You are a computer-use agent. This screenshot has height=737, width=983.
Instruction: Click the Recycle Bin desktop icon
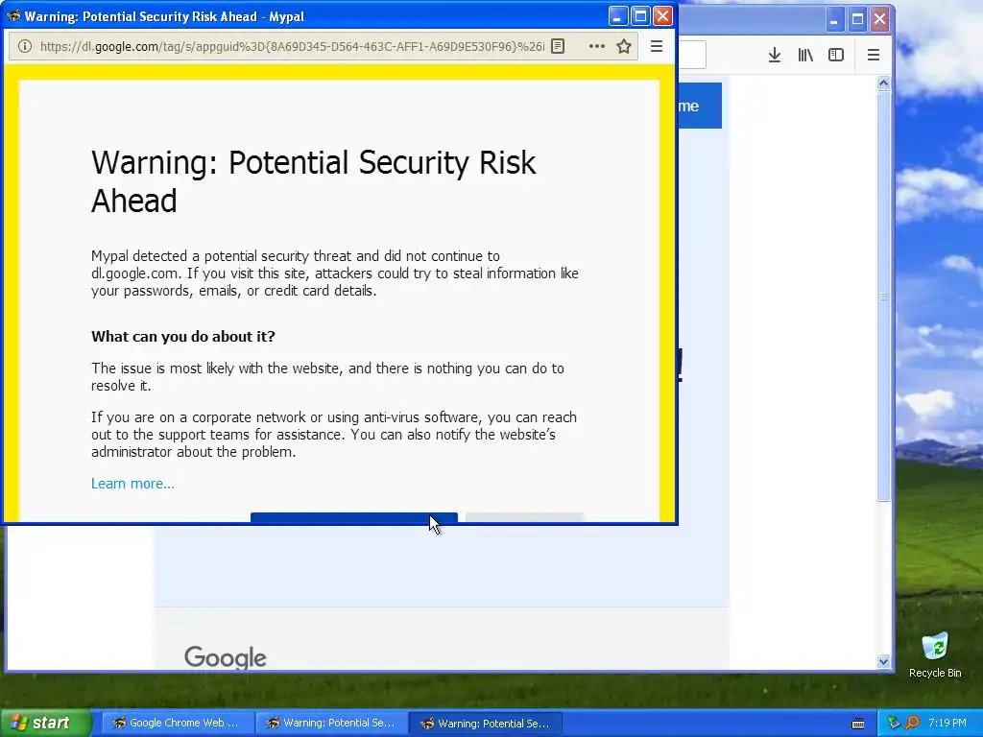935,654
